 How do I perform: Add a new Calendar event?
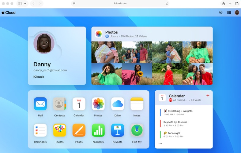point(208,96)
